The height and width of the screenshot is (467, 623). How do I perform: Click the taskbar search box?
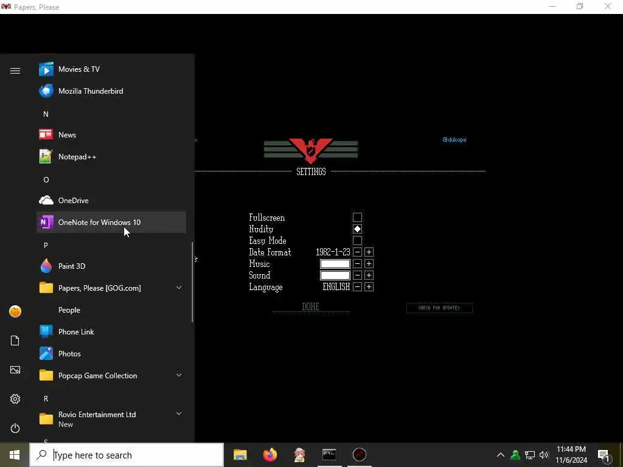click(x=127, y=455)
